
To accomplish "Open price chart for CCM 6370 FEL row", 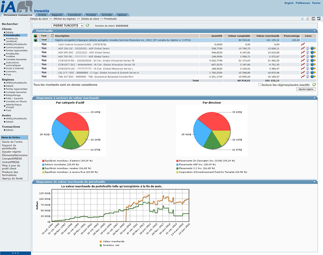I will (x=303, y=61).
